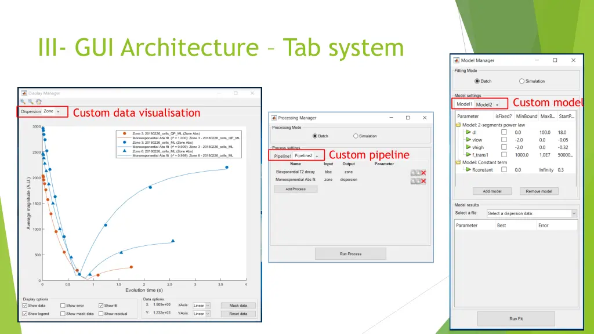Enable the Show error checkbox
Viewport: 594px width, 334px height.
[x=62, y=306]
